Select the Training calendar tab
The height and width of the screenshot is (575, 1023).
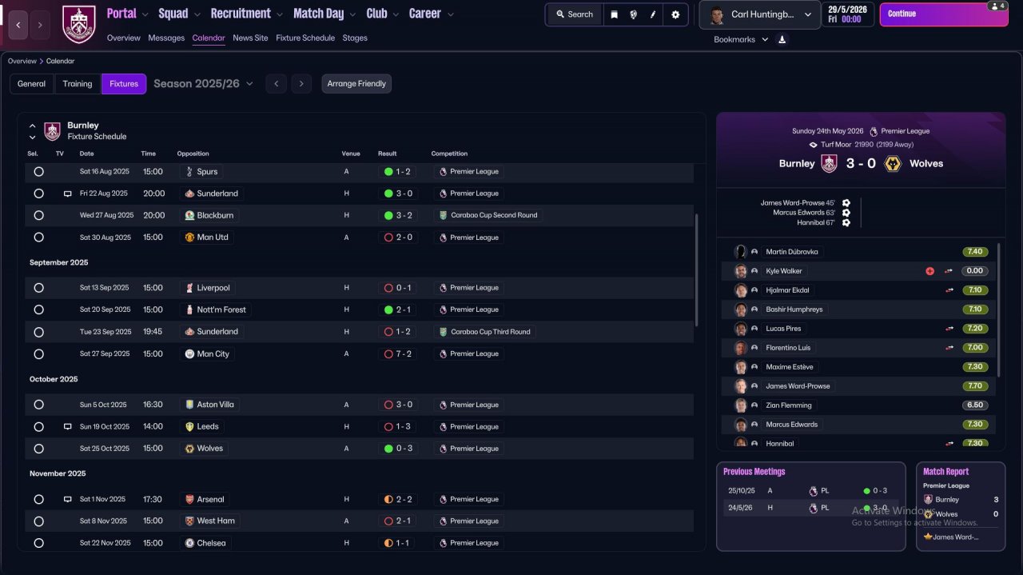coord(78,83)
